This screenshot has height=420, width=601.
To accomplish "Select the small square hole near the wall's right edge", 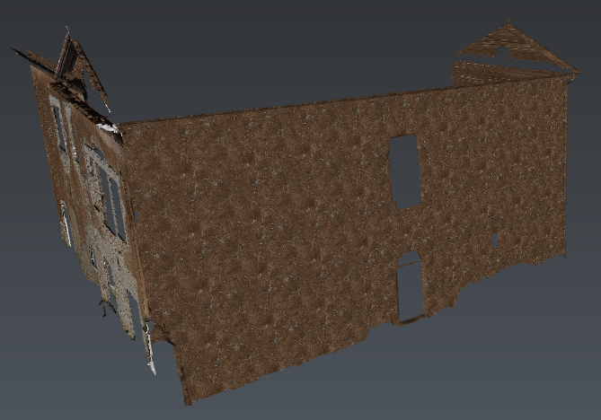I will click(494, 240).
